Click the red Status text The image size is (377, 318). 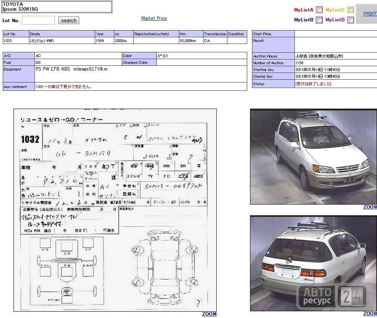313,84
